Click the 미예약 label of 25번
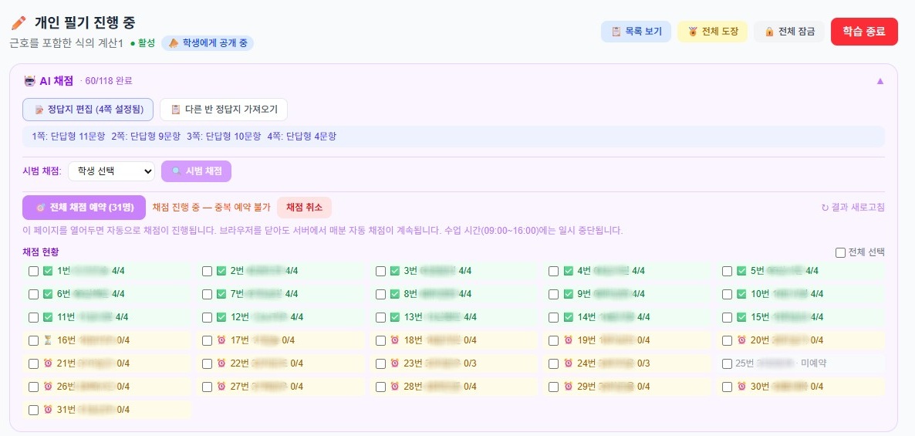The width and height of the screenshot is (915, 436). pos(813,363)
